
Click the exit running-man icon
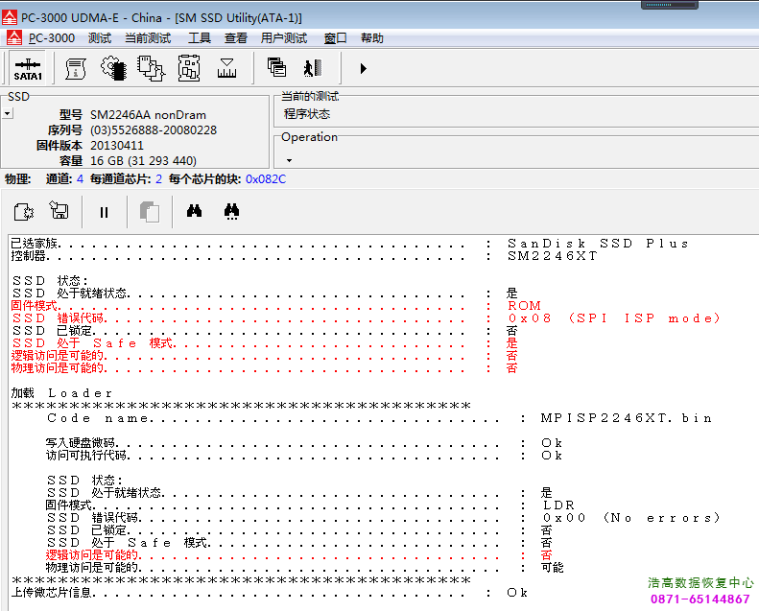click(x=312, y=68)
